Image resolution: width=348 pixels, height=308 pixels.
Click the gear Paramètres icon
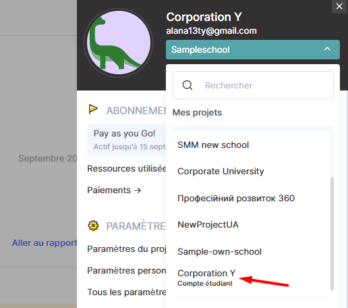(93, 226)
